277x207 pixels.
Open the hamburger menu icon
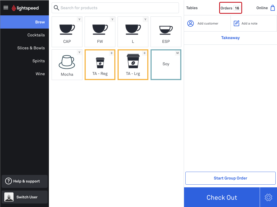[6, 8]
